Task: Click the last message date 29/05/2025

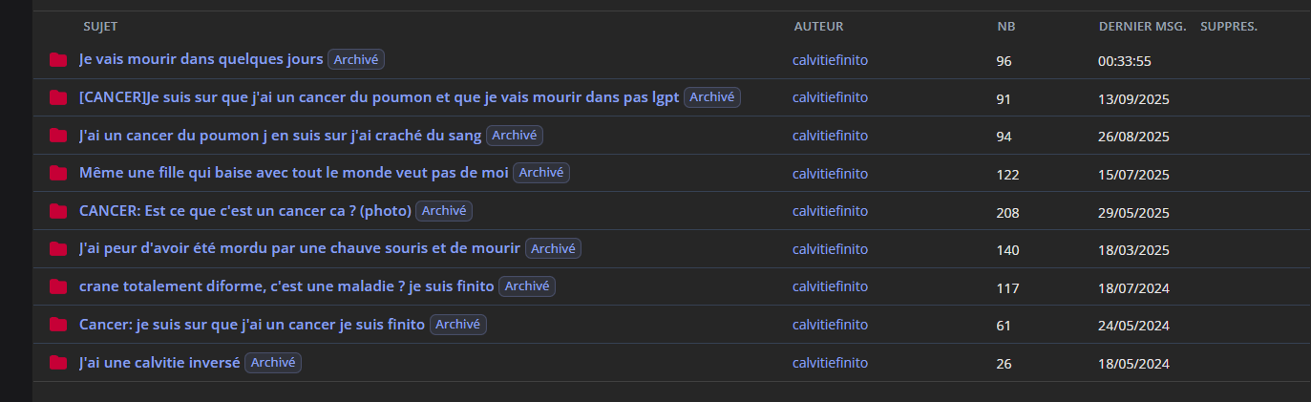Action: click(x=1133, y=212)
